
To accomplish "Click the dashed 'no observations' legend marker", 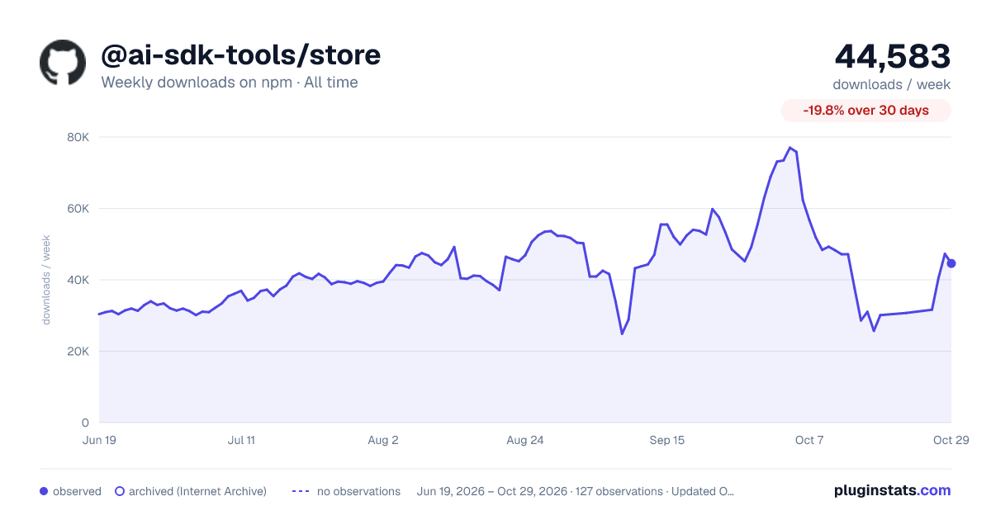I will [301, 491].
